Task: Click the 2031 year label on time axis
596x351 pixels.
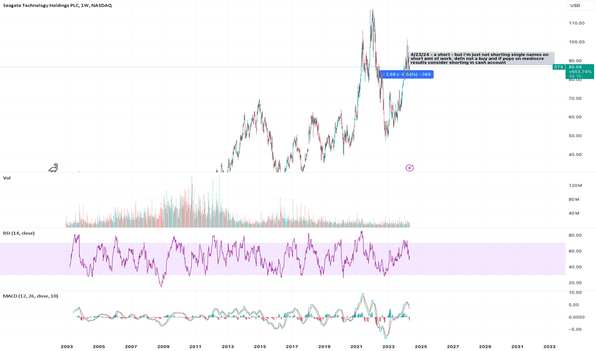Action: click(517, 347)
